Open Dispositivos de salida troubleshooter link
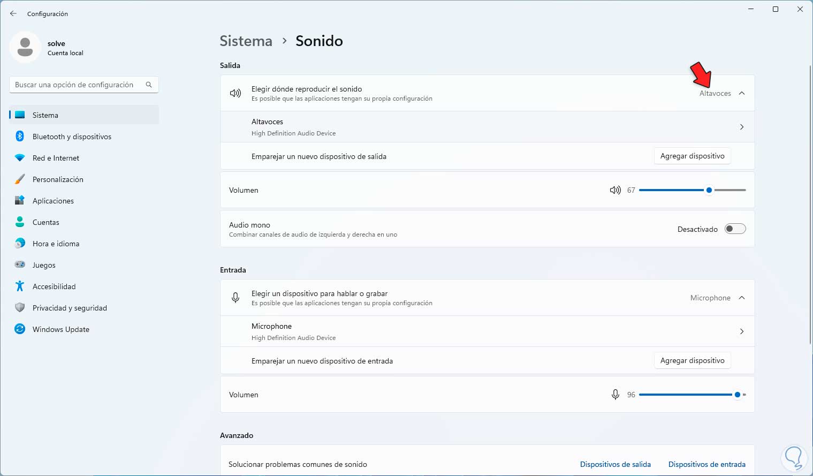Screen dimensions: 813x476 click(615, 464)
